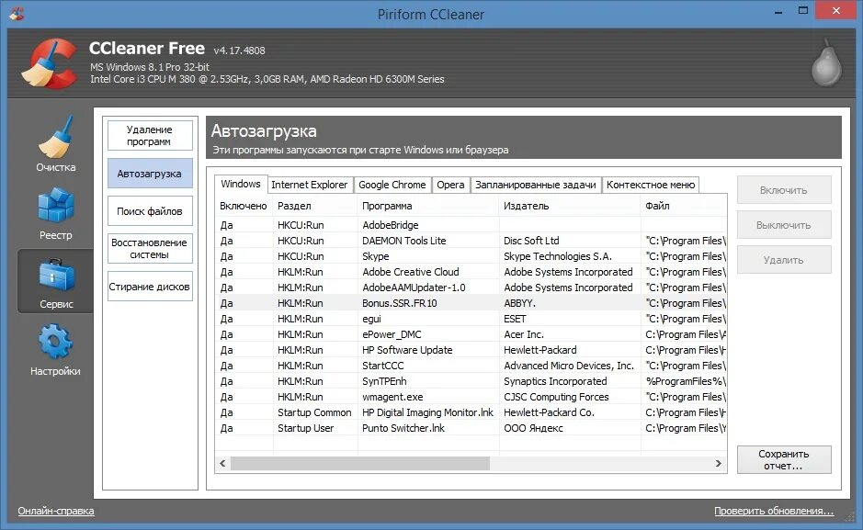Select the Bonus.SSR.FR10 entry
This screenshot has height=530, width=863.
click(471, 303)
